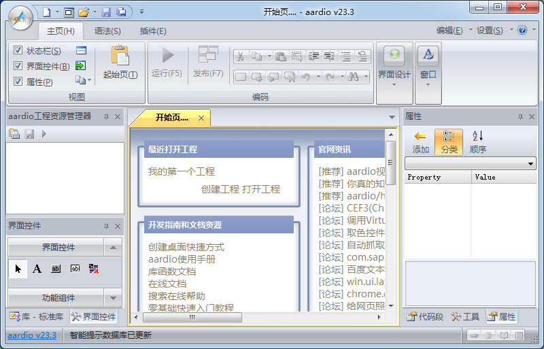Click the 起始页 clipboard icon
This screenshot has width=544, height=349.
pos(120,56)
